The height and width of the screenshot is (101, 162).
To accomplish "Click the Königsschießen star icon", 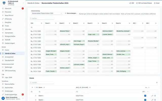I will pos(3,36).
